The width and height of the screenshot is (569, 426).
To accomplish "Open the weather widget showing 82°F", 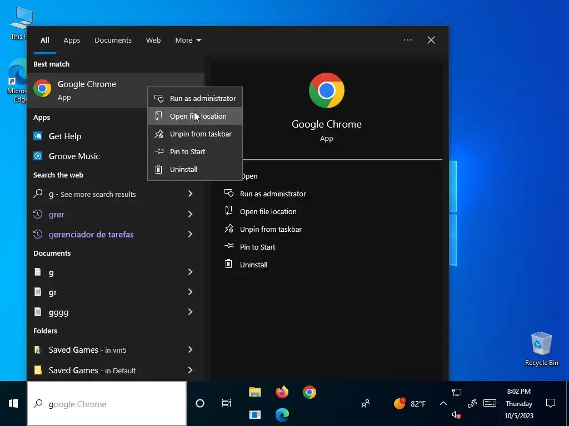I will pyautogui.click(x=410, y=404).
